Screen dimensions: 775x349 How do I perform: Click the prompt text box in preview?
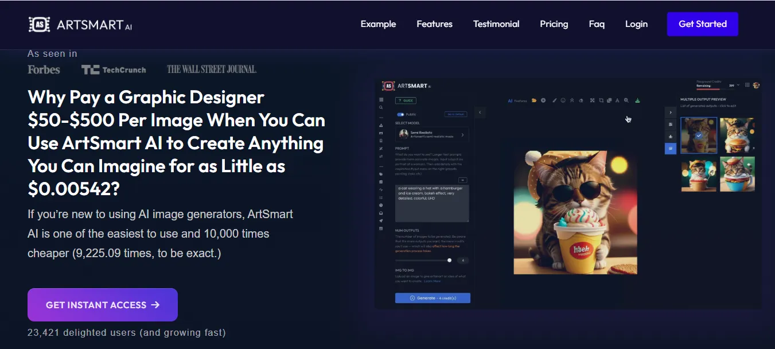pos(432,203)
